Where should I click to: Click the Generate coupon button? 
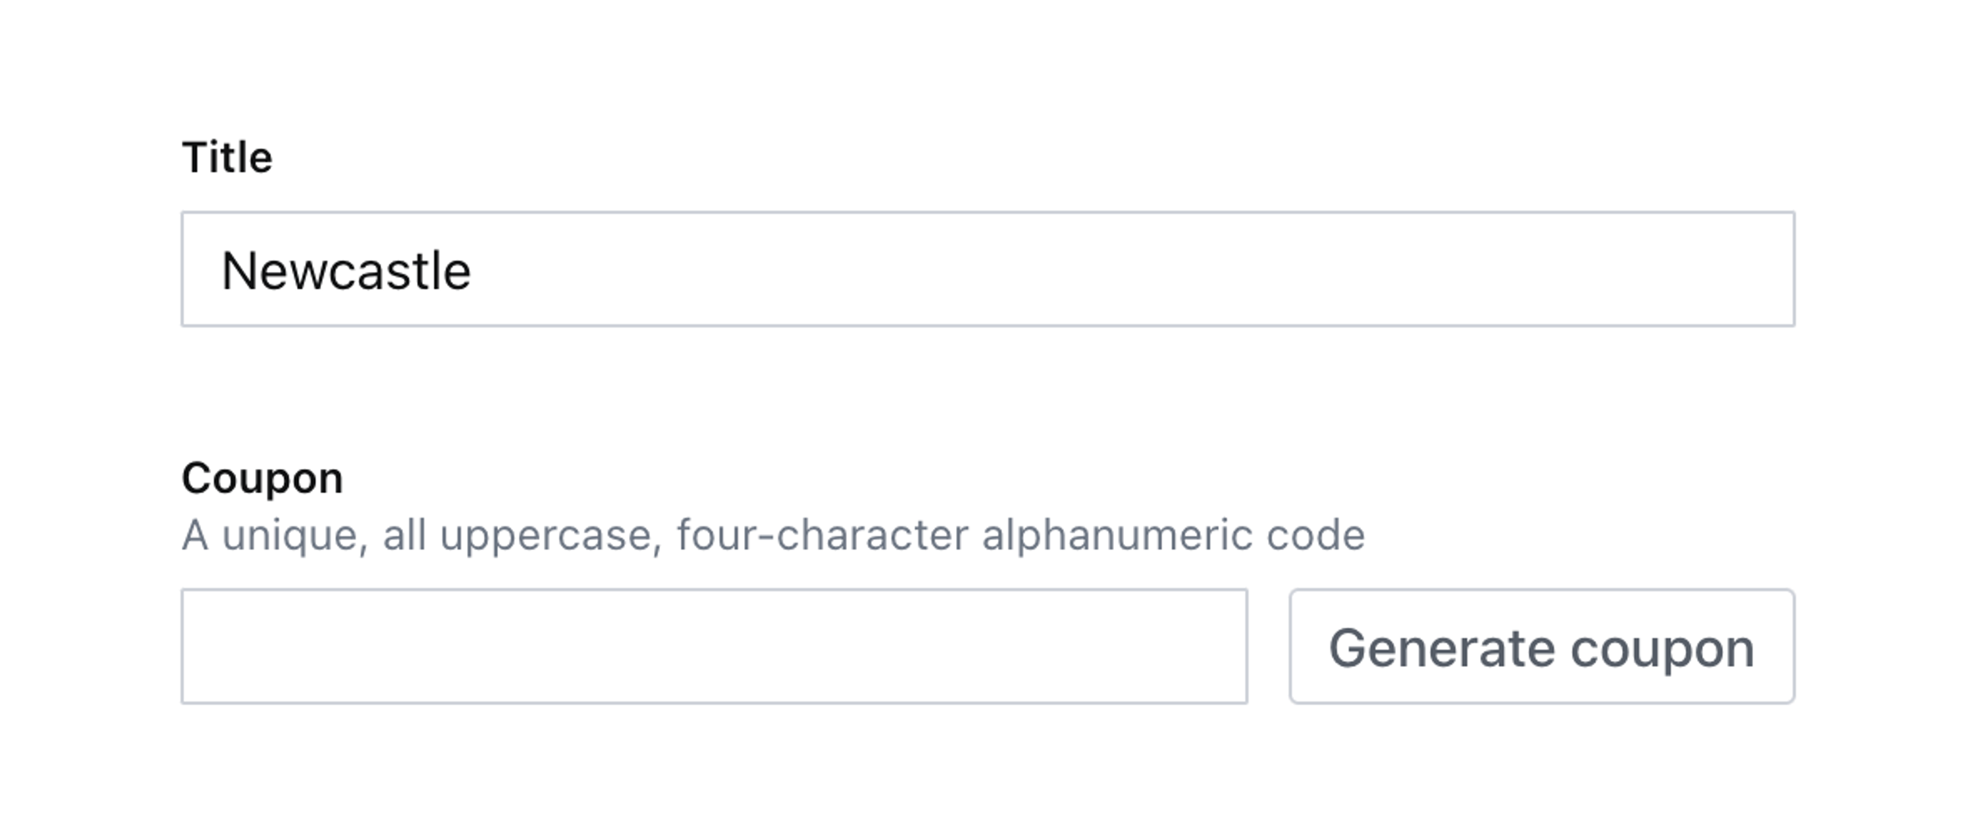[1541, 647]
